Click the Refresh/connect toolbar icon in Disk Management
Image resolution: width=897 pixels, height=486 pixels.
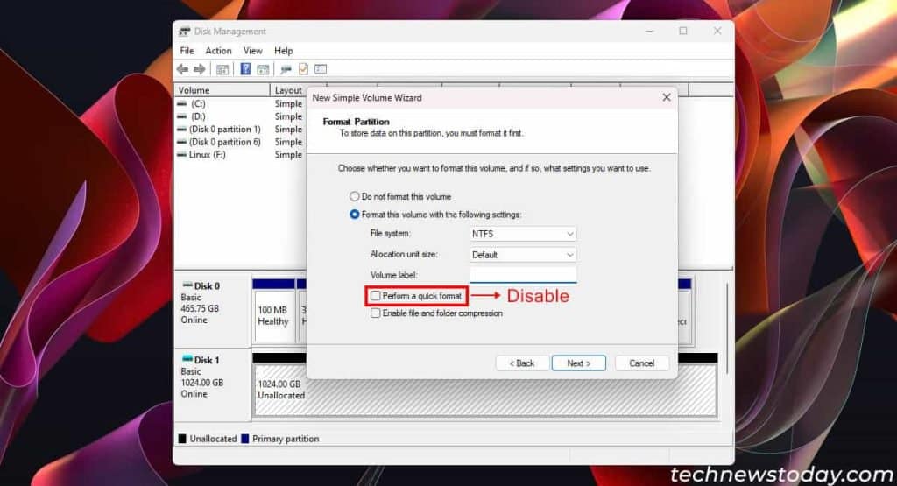tap(286, 69)
